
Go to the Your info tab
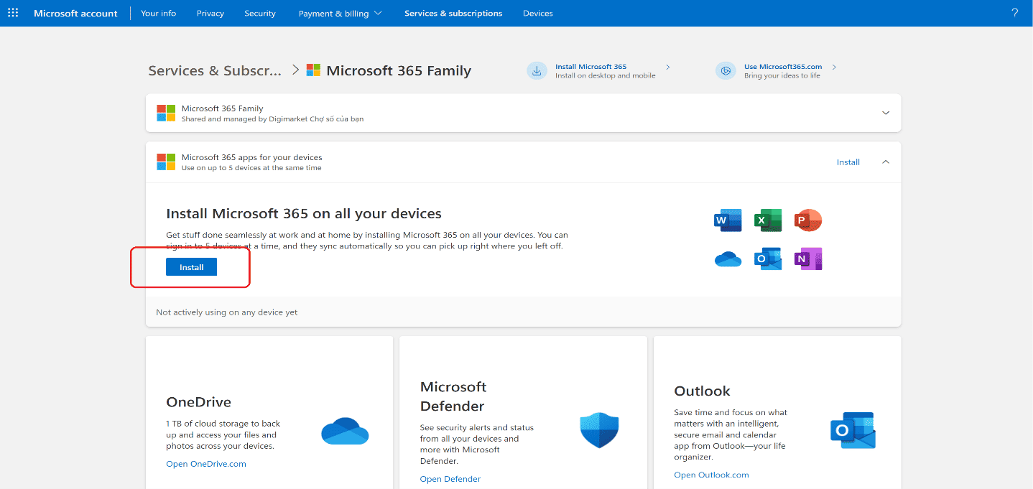coord(159,13)
